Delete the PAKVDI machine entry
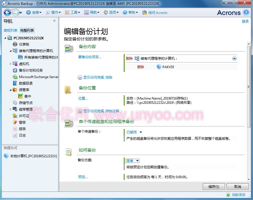 click(140, 67)
